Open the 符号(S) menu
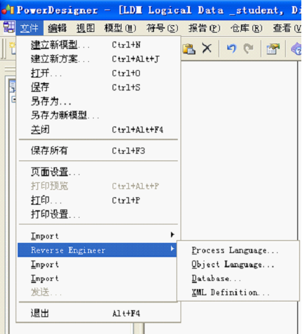This screenshot has height=334, width=302. pyautogui.click(x=162, y=28)
